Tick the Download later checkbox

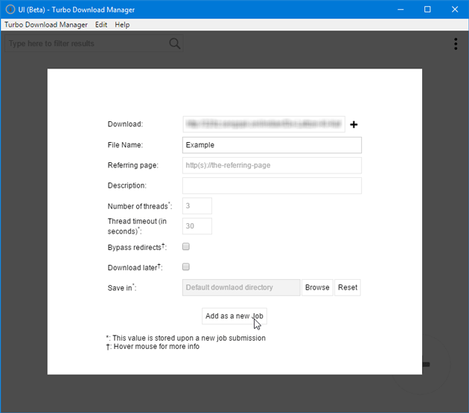click(186, 266)
